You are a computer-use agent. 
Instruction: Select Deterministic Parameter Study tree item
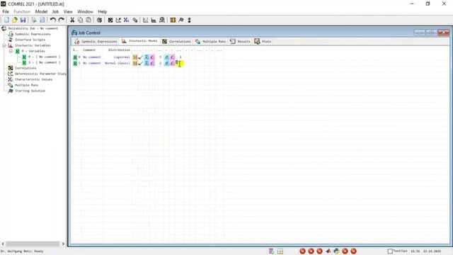40,74
